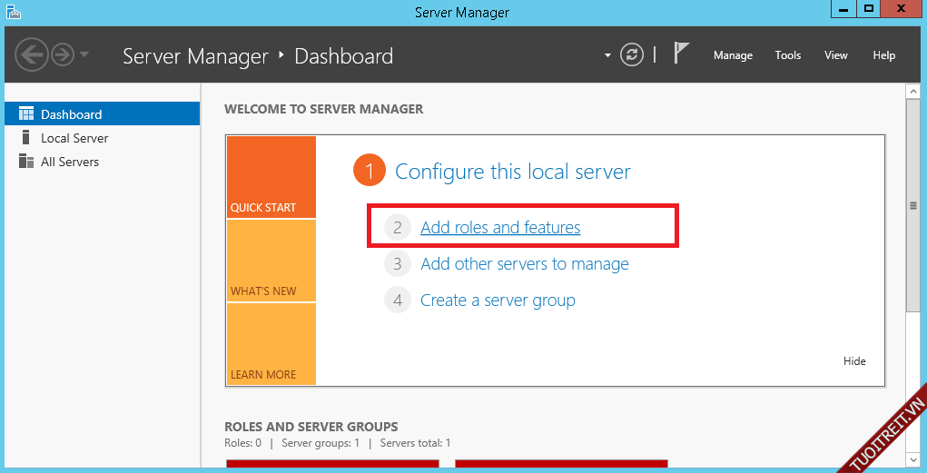Open the Manage menu

click(733, 55)
